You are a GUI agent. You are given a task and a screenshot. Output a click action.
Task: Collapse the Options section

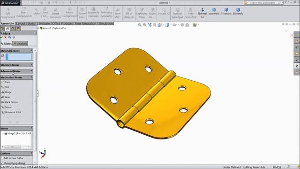(31, 154)
